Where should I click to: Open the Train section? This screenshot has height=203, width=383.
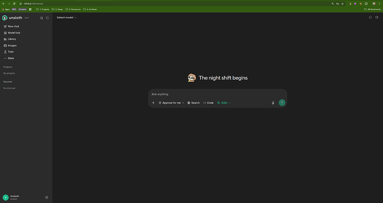[9, 52]
